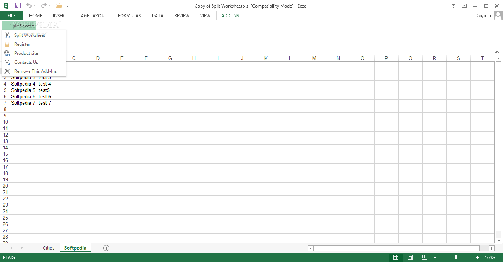Select column T header
This screenshot has width=503, height=262.
[x=482, y=58]
